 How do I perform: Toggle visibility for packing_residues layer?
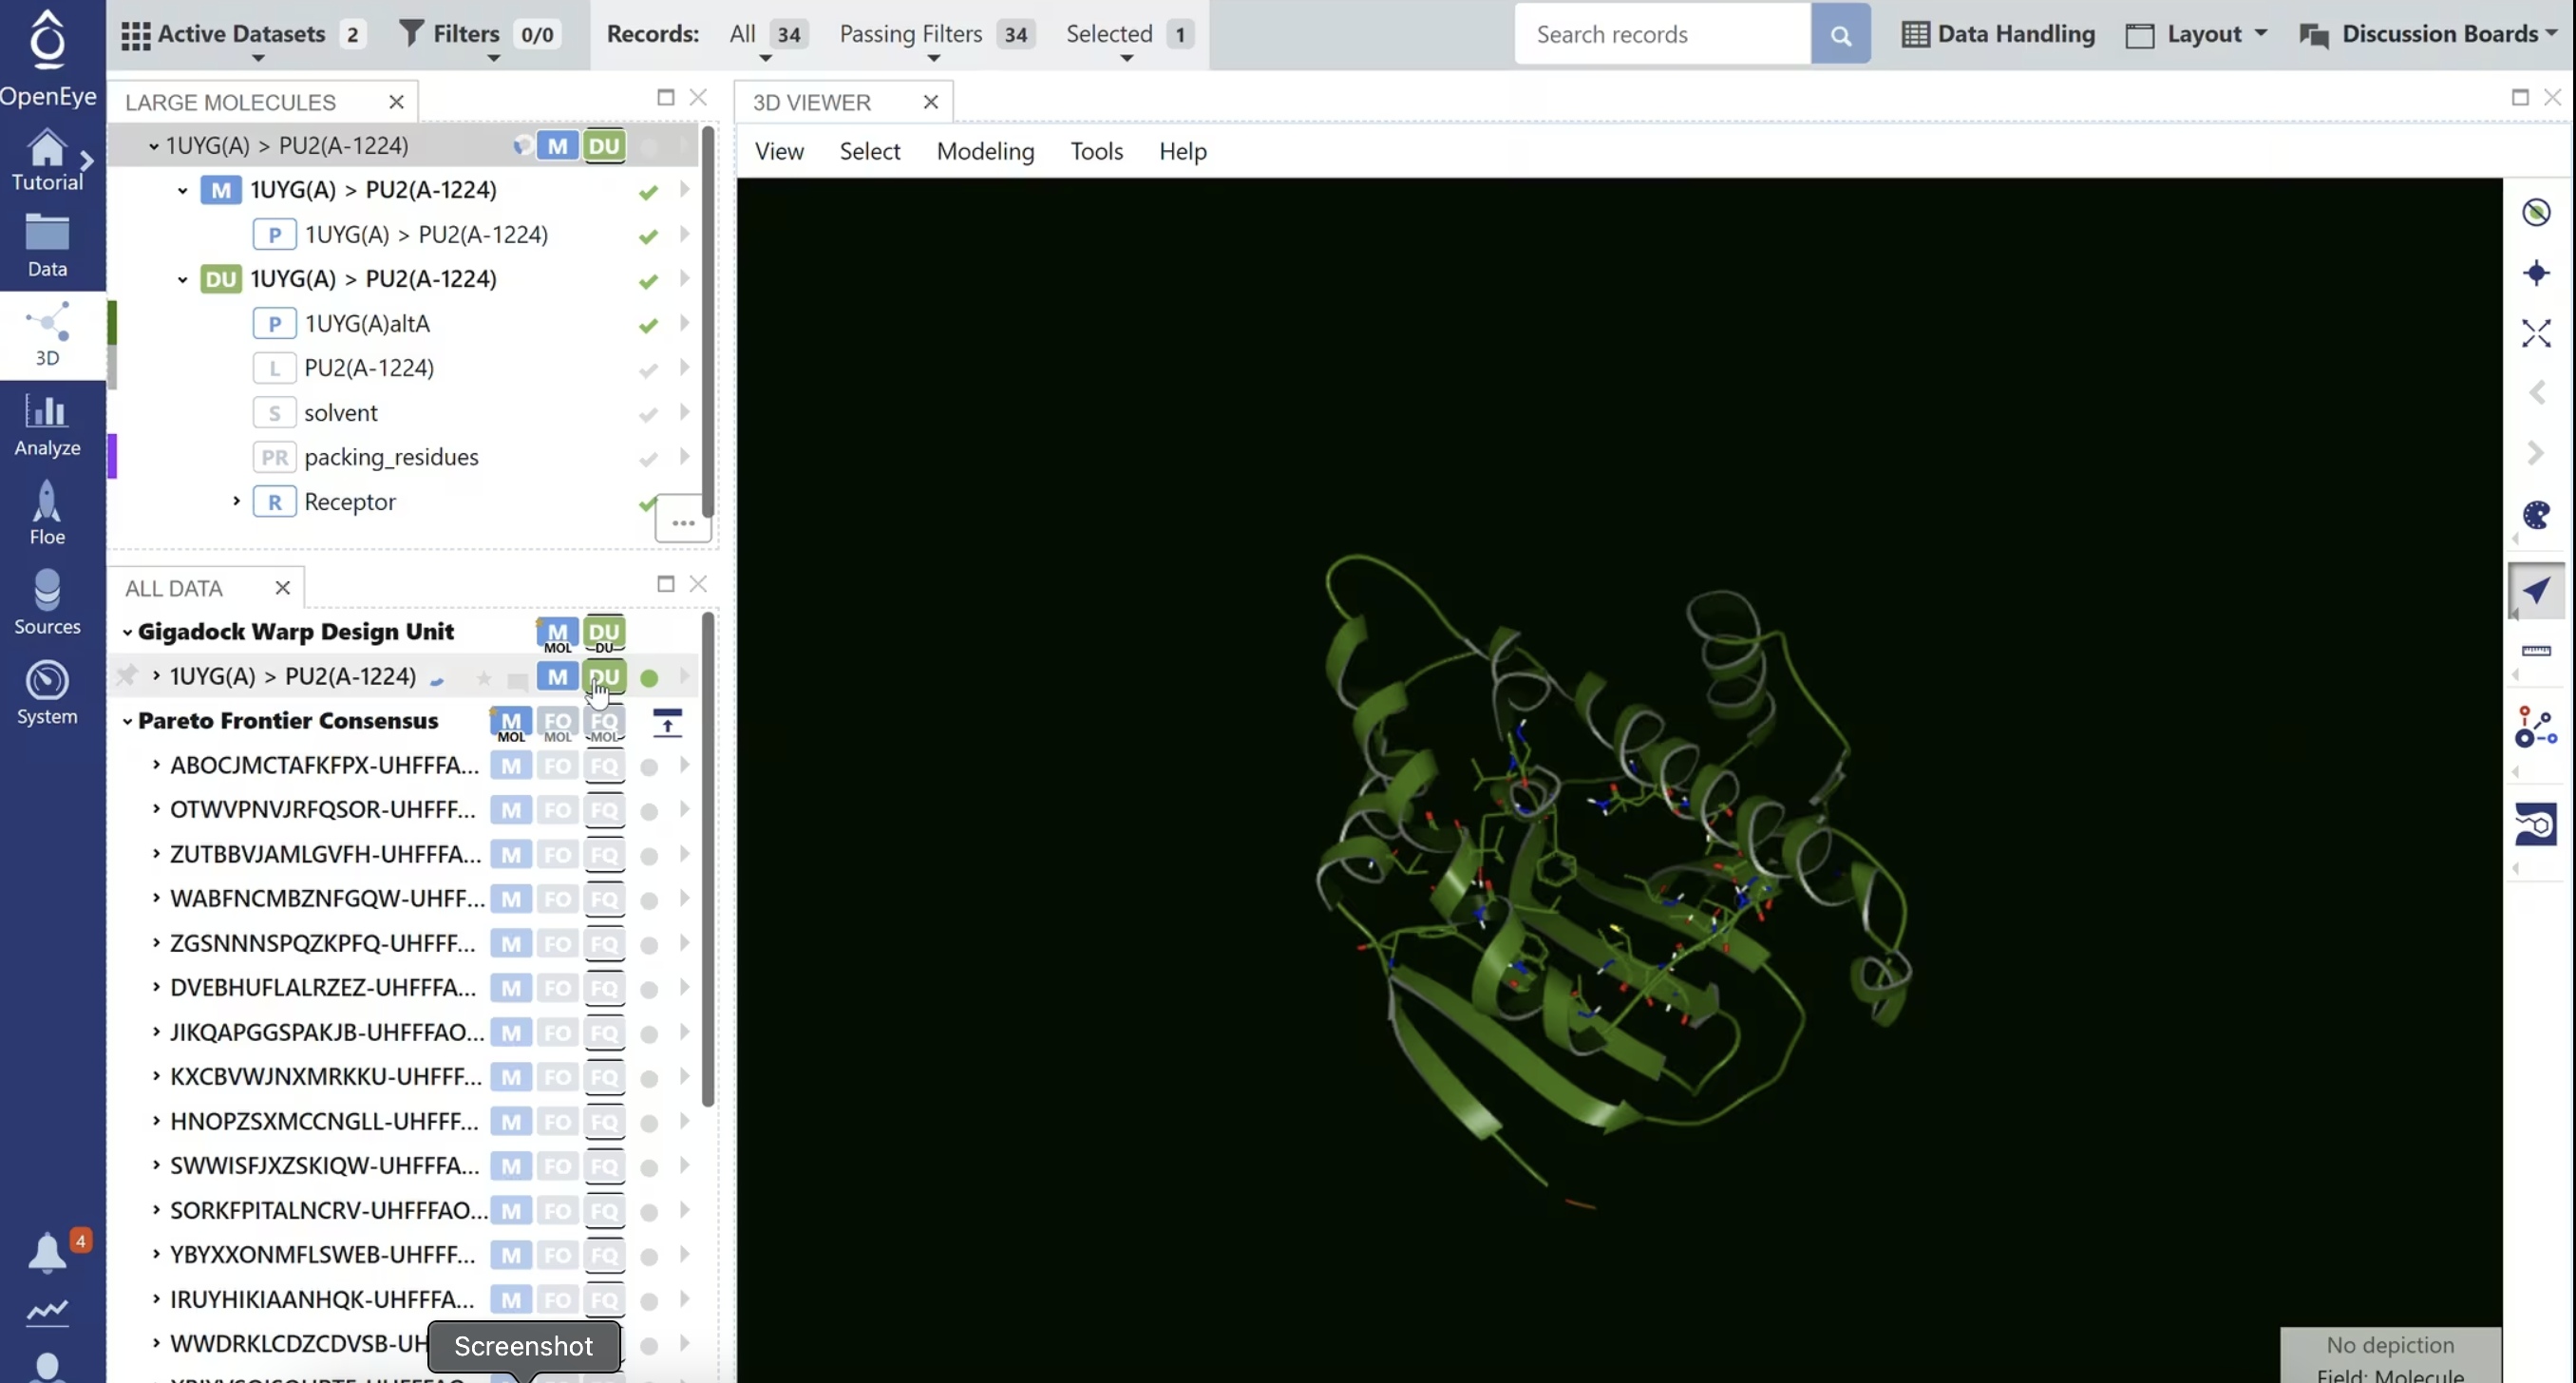[x=649, y=457]
